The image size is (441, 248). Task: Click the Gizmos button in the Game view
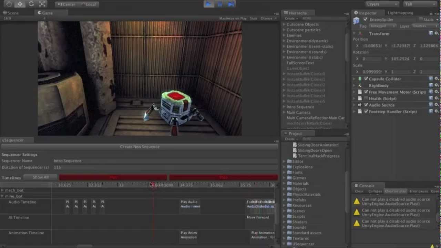pos(266,18)
